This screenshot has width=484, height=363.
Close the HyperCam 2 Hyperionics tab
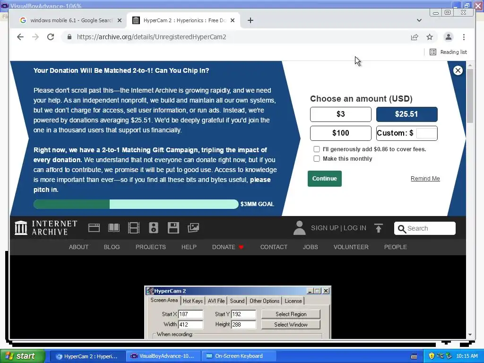click(x=233, y=20)
